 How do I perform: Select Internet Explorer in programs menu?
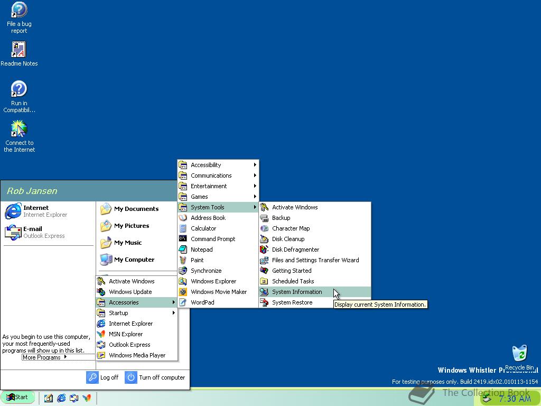(x=137, y=324)
